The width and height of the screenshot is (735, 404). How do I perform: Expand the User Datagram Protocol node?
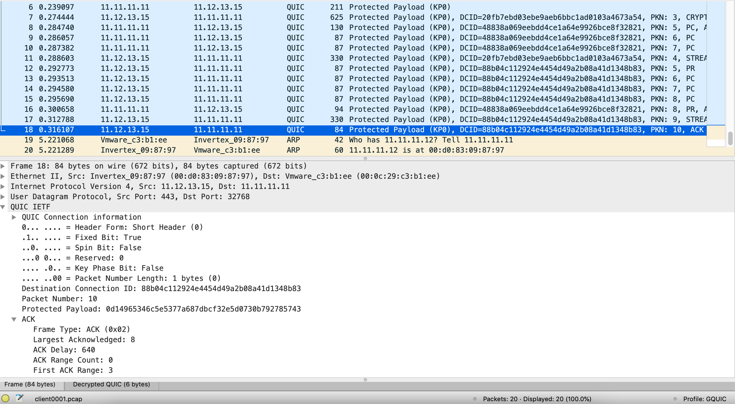[3, 197]
